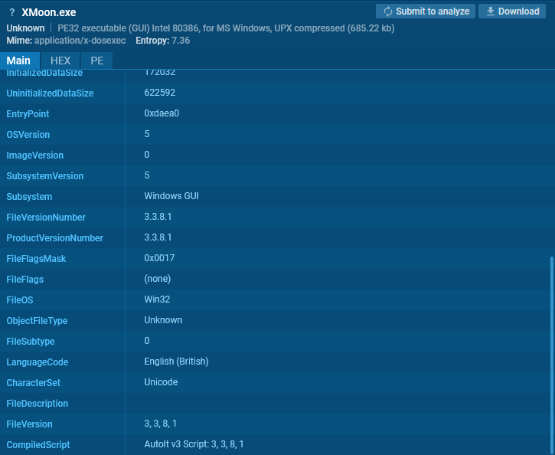The width and height of the screenshot is (555, 455).
Task: Click the LanguageCode English (British) value
Action: pos(176,362)
